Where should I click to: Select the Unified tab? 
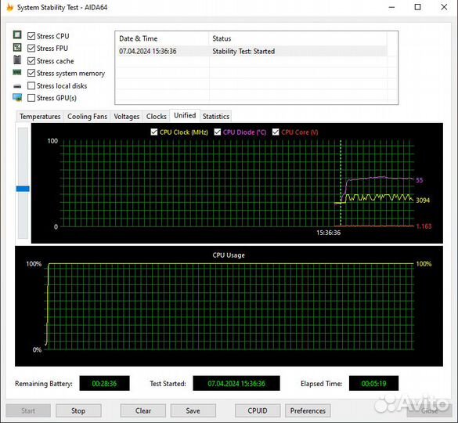(x=185, y=115)
